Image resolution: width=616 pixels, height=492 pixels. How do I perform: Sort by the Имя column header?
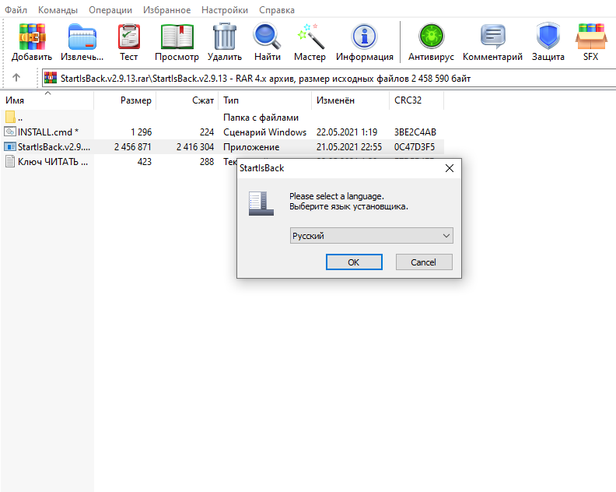pos(47,100)
